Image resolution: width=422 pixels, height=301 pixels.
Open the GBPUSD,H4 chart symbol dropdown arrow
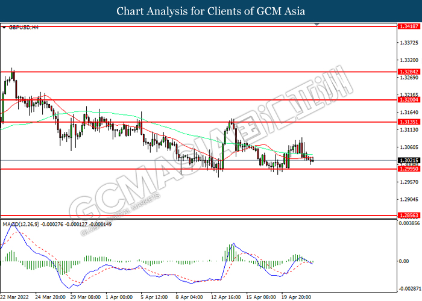[4, 28]
